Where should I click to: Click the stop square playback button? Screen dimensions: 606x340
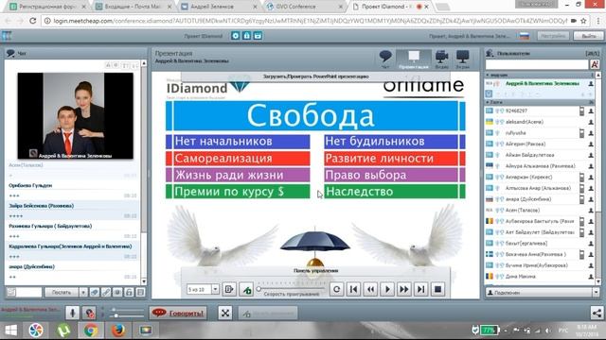[x=437, y=289]
